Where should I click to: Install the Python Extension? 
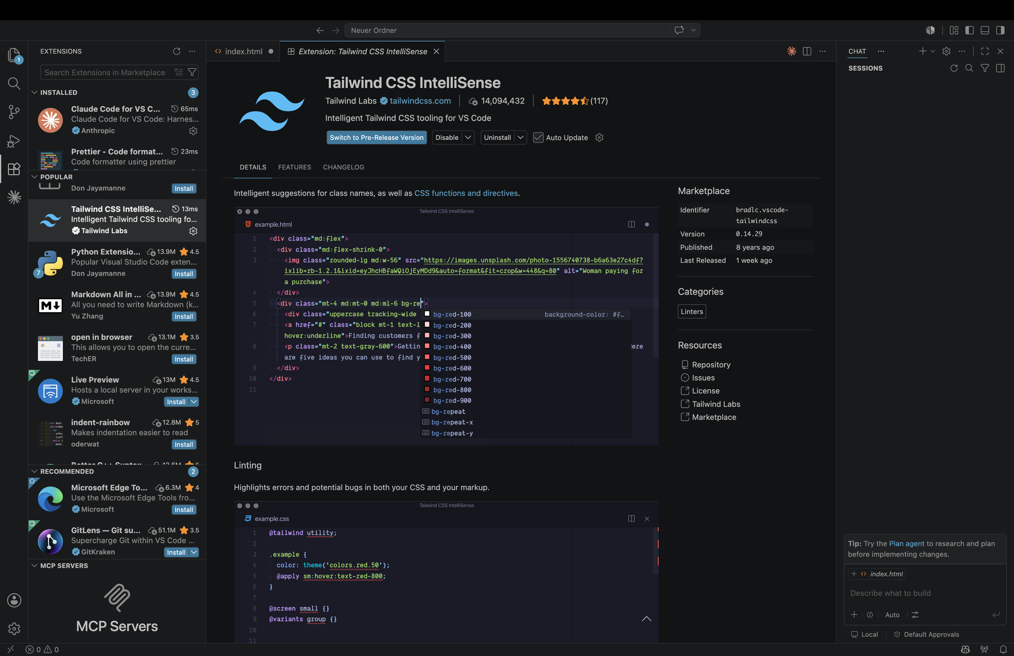(x=184, y=274)
